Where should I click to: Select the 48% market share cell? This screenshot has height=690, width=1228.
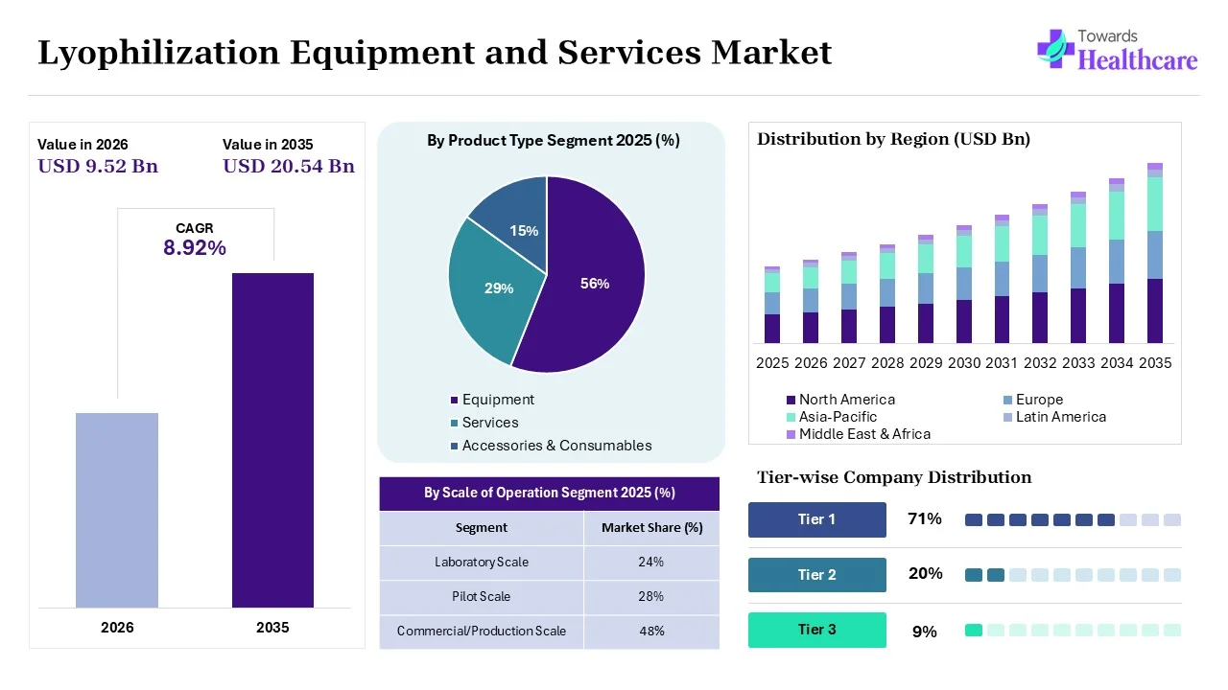[652, 632]
